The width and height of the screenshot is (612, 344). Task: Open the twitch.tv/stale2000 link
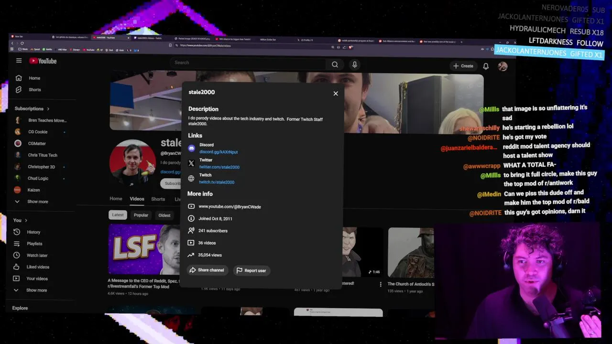coord(217,182)
